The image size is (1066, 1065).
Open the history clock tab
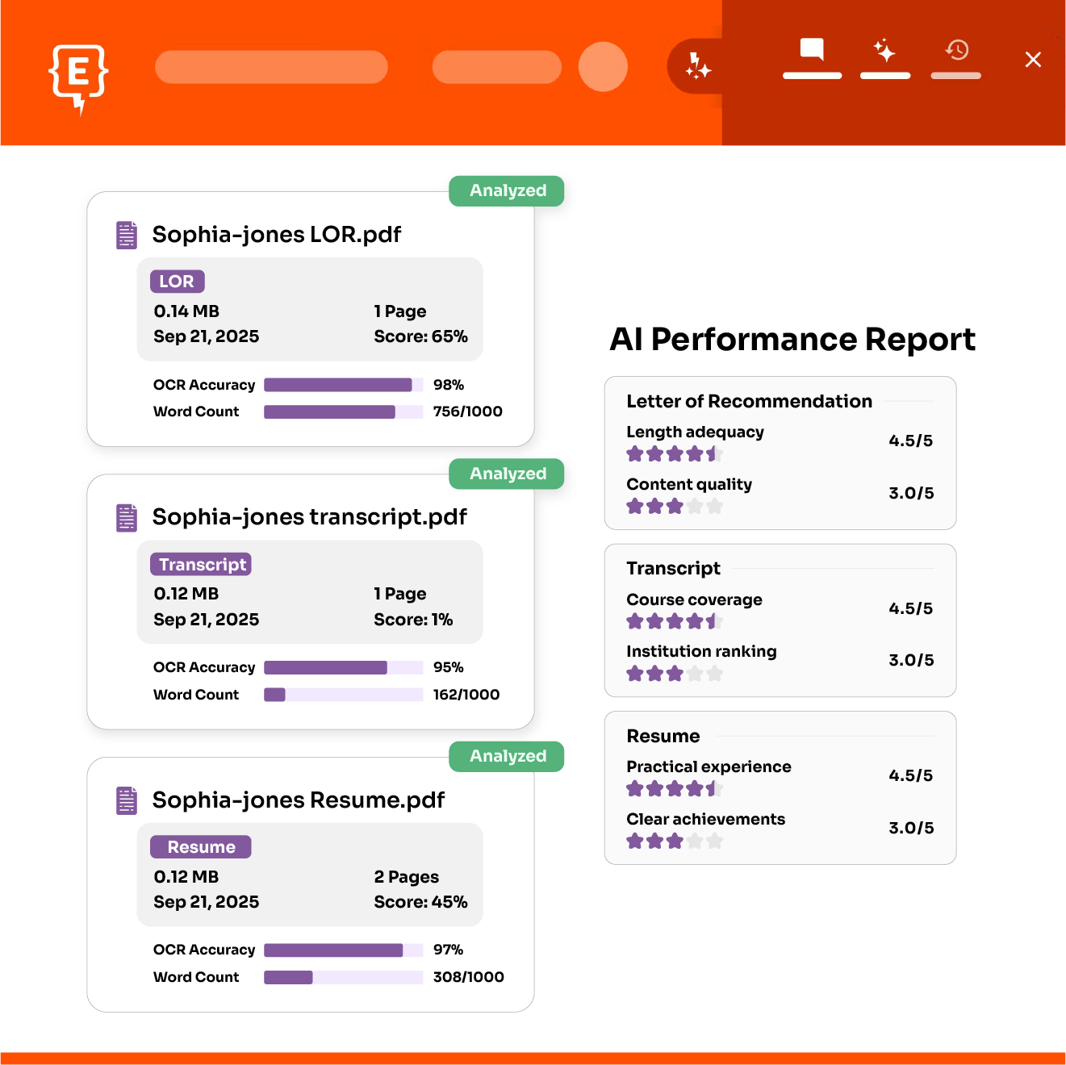pos(956,51)
